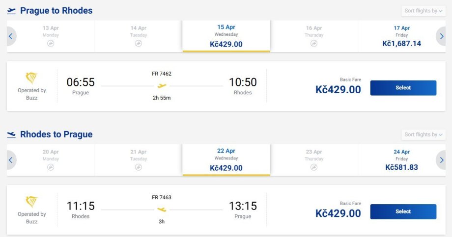Image resolution: width=452 pixels, height=237 pixels.
Task: Open Sort flights by dropdown for Prague to Rhodes
Action: coord(423,11)
